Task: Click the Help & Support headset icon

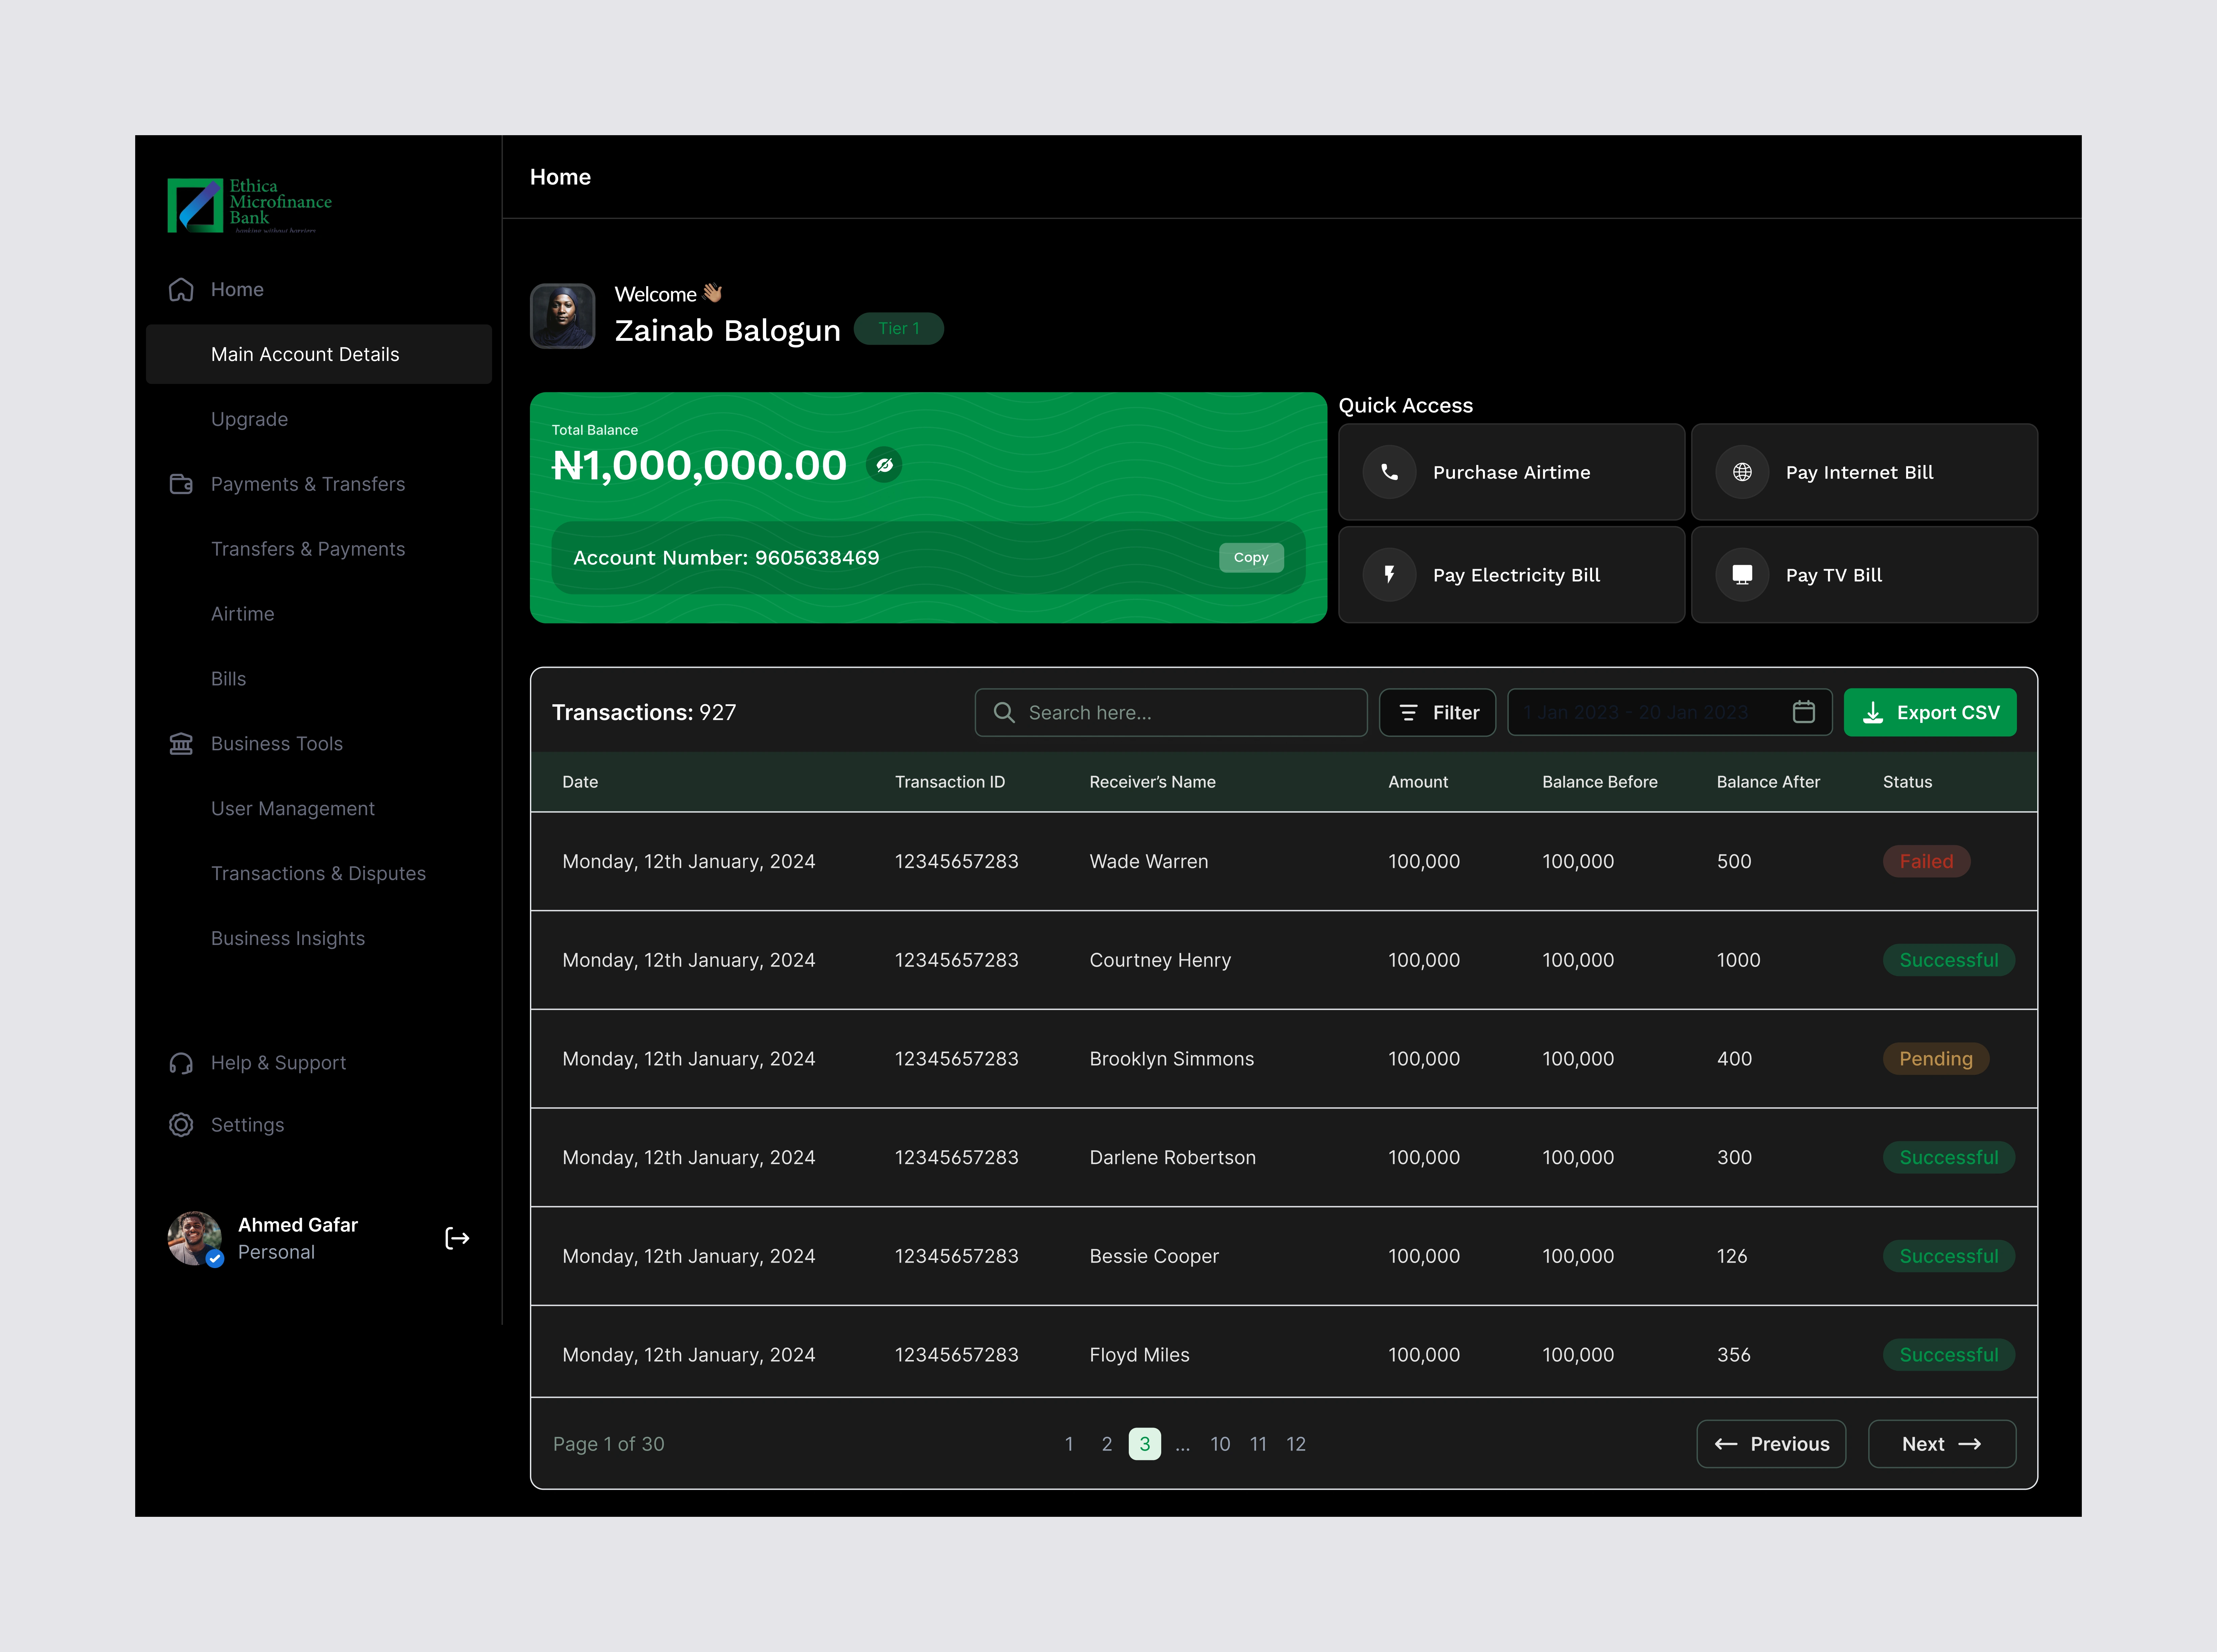Action: point(181,1063)
